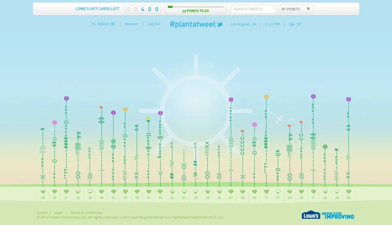Click the Twitter bird icon beside #plantatweet

(x=220, y=24)
